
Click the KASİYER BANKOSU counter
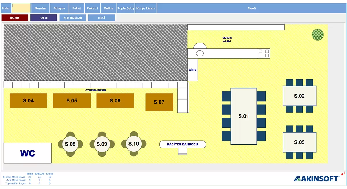point(182,144)
